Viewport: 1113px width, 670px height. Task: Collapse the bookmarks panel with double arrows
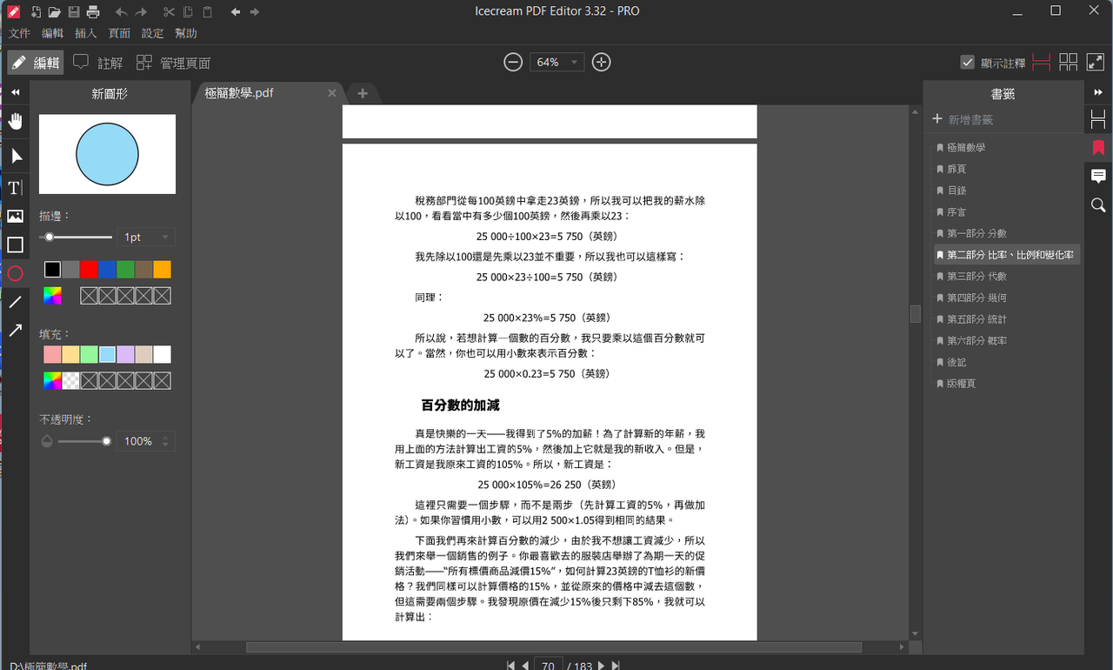click(x=1098, y=92)
